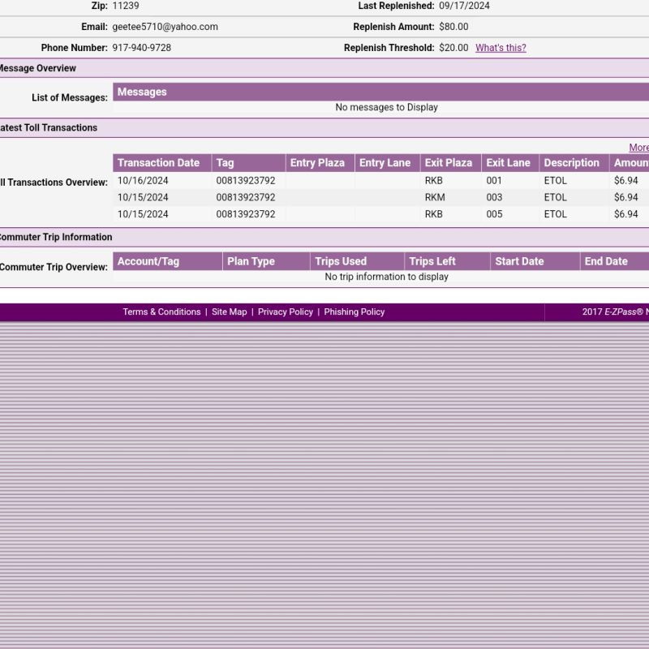This screenshot has width=649, height=649.
Task: Select the Description column header
Action: (571, 163)
